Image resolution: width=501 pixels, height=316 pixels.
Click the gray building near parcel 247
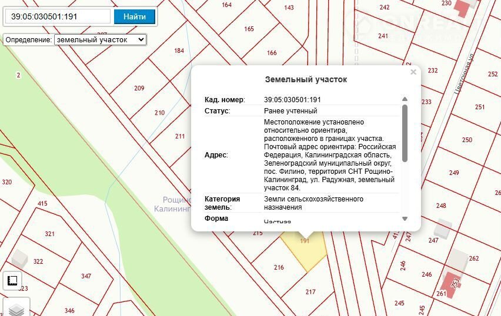click(443, 227)
